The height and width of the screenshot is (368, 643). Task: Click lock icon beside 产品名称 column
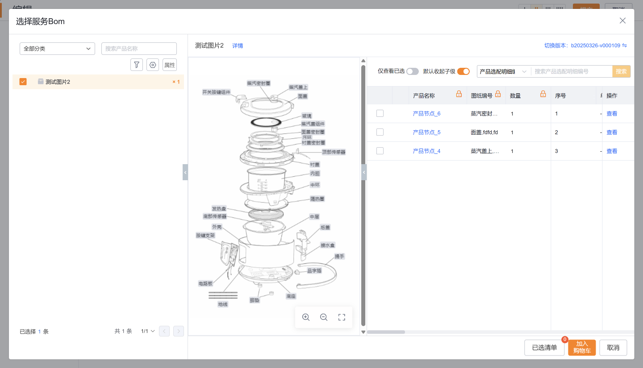[x=459, y=94]
